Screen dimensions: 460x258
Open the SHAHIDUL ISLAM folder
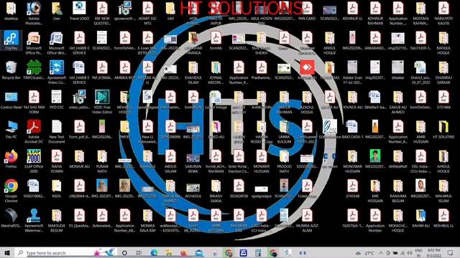(x=193, y=72)
